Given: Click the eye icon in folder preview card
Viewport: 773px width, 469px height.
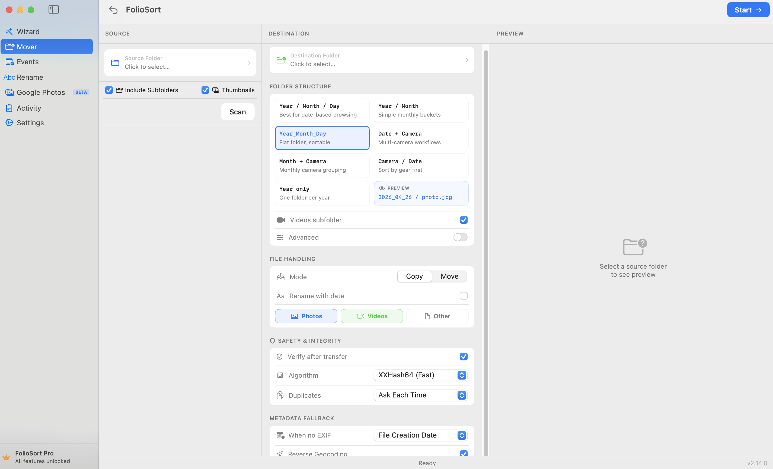Looking at the screenshot, I should pos(382,188).
